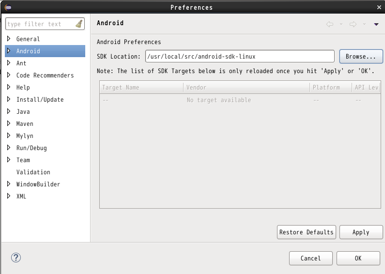Click the forward navigation arrow icon

(x=353, y=24)
